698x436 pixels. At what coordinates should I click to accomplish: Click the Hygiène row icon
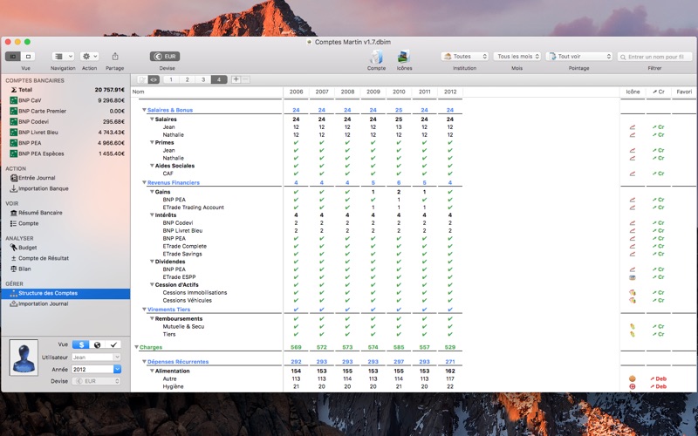[632, 386]
